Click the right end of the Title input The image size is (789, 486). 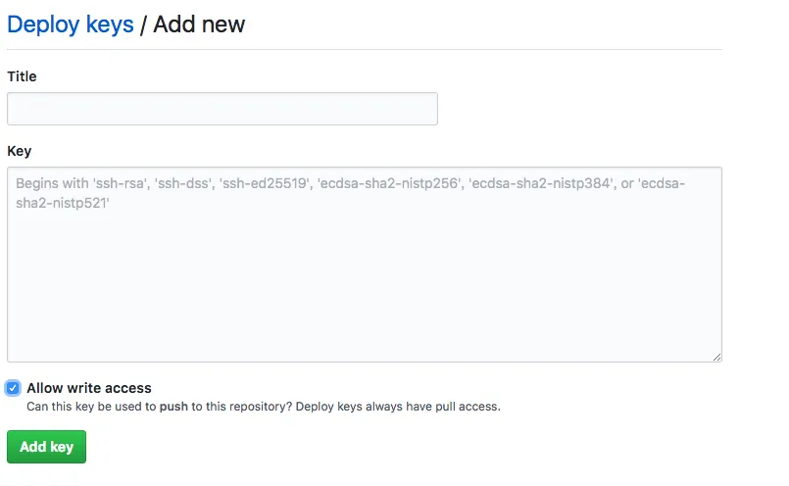click(x=421, y=109)
